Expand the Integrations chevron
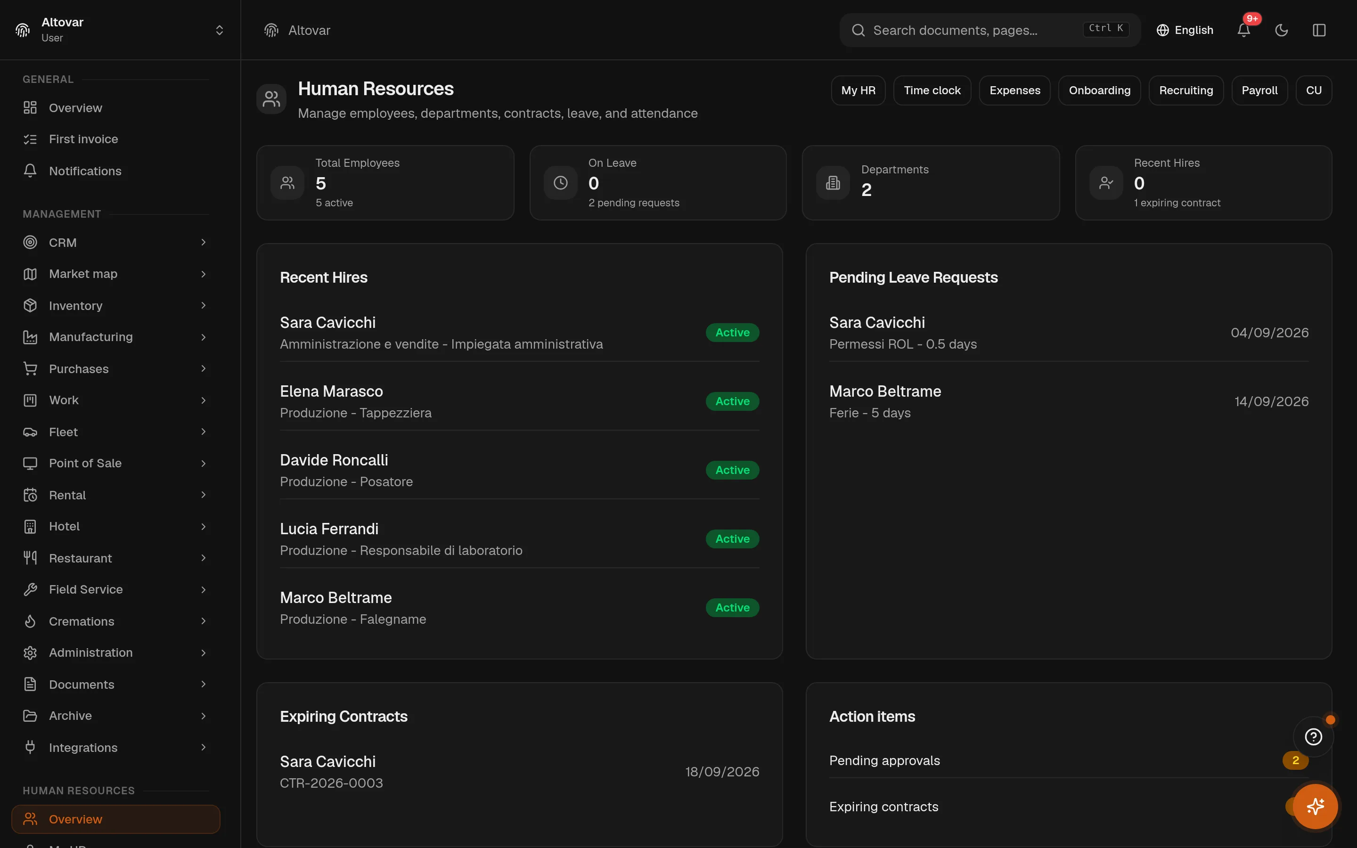 [204, 747]
